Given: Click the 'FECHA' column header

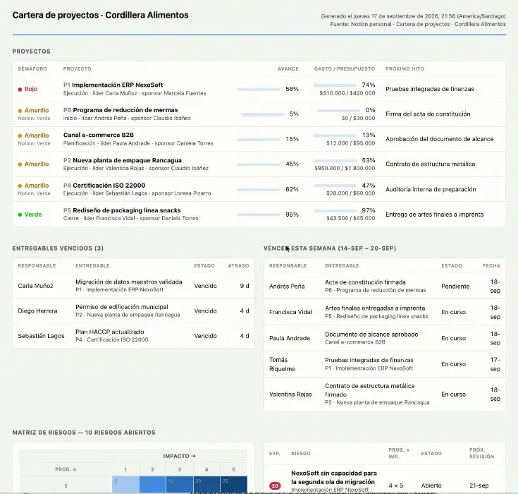Looking at the screenshot, I should [491, 265].
